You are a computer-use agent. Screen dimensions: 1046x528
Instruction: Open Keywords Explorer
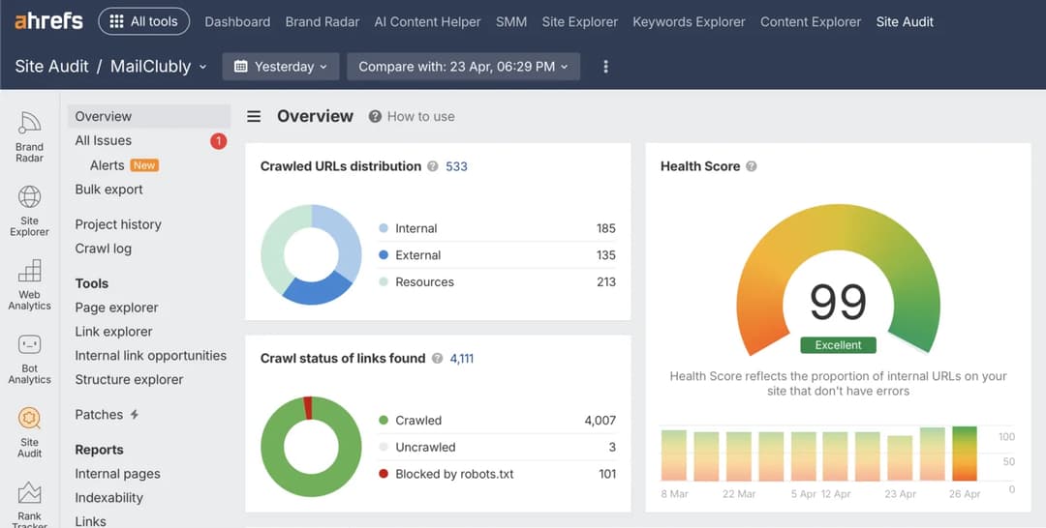click(x=690, y=22)
